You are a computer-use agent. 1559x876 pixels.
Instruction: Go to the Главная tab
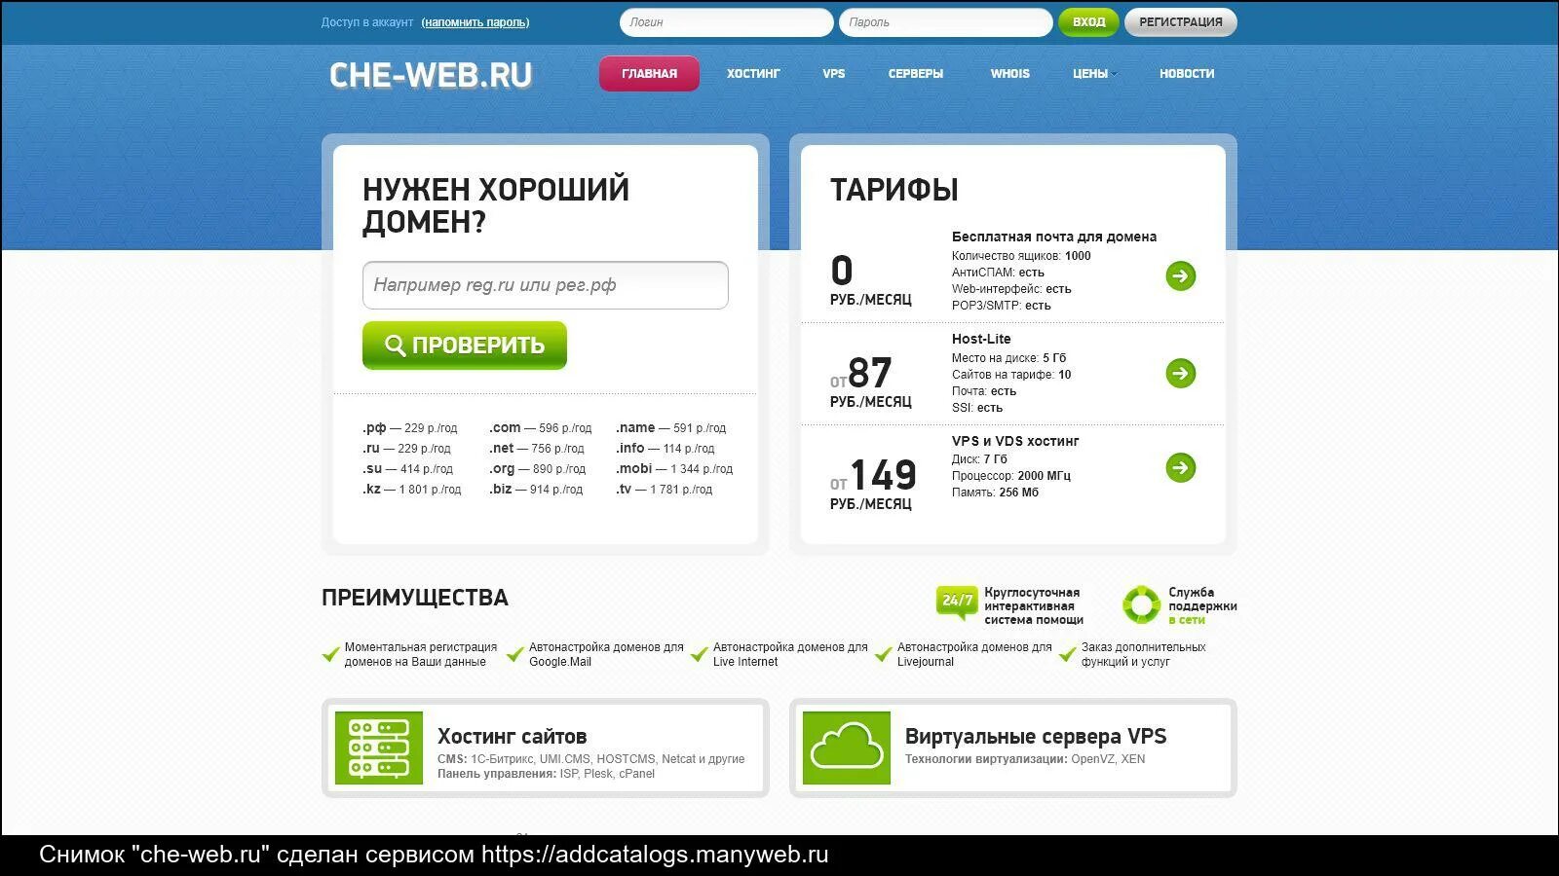(x=649, y=74)
